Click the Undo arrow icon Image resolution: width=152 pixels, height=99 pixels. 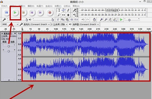[83, 20]
